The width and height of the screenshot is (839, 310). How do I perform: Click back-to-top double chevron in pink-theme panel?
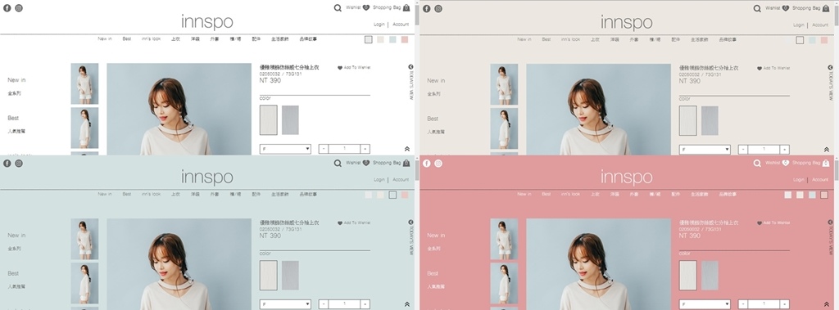coord(827,304)
